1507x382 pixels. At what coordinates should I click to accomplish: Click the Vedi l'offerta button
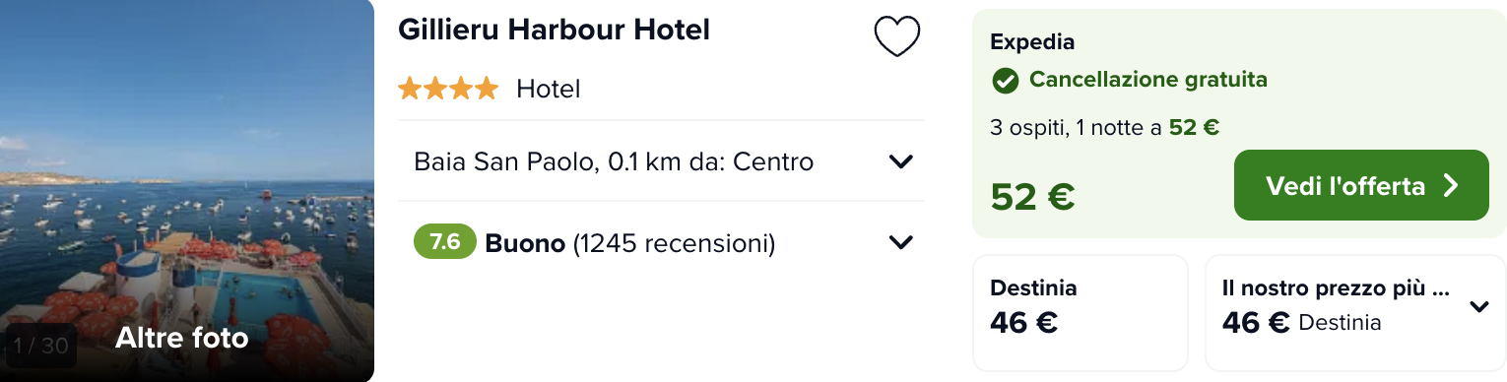1361,185
